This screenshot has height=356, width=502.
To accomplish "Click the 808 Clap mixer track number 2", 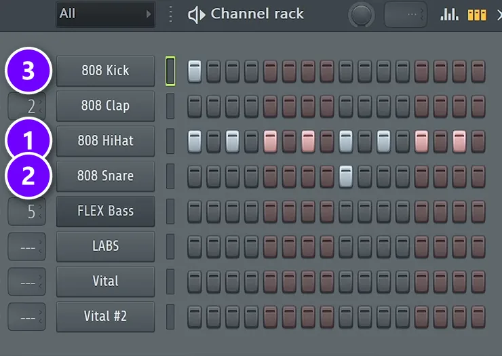I will point(27,106).
